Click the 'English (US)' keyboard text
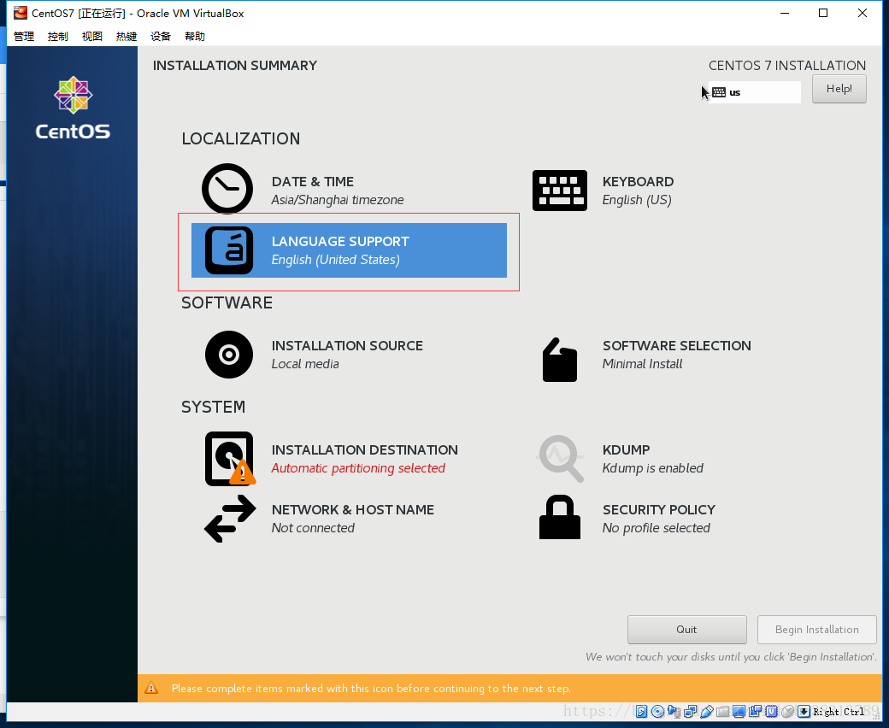 click(637, 200)
